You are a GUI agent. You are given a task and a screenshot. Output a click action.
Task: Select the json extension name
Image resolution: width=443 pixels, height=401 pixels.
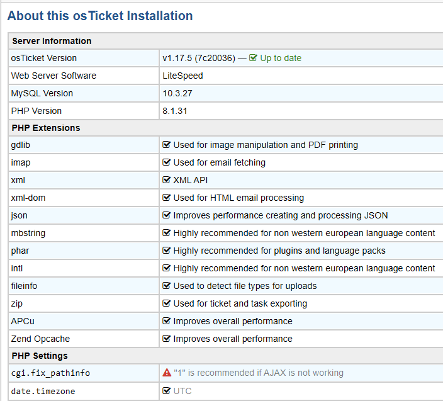19,216
